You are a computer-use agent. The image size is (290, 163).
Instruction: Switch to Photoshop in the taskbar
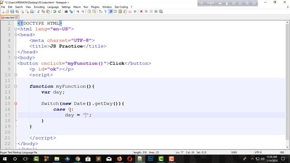[150, 159]
